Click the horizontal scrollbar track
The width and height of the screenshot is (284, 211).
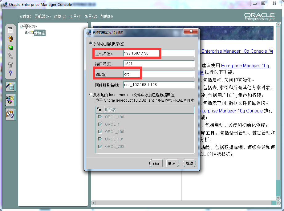tap(186, 203)
